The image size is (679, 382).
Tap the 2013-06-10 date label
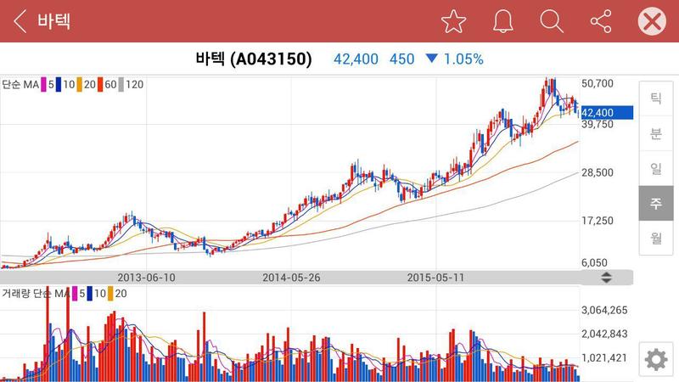(146, 278)
